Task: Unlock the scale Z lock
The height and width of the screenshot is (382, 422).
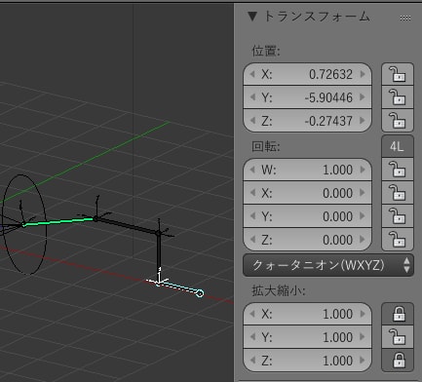Action: coord(398,361)
